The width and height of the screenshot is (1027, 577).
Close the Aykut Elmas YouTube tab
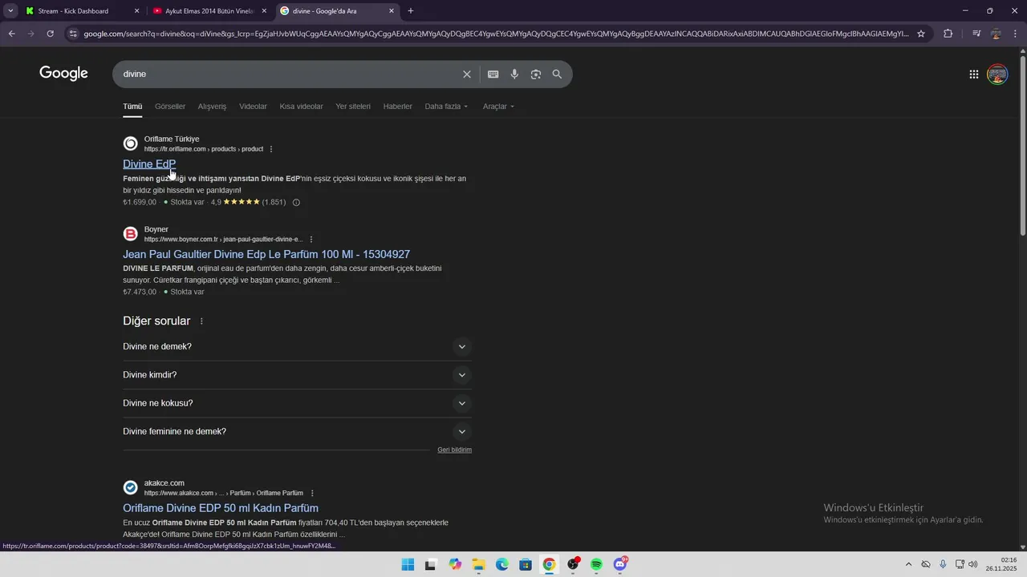tap(264, 11)
